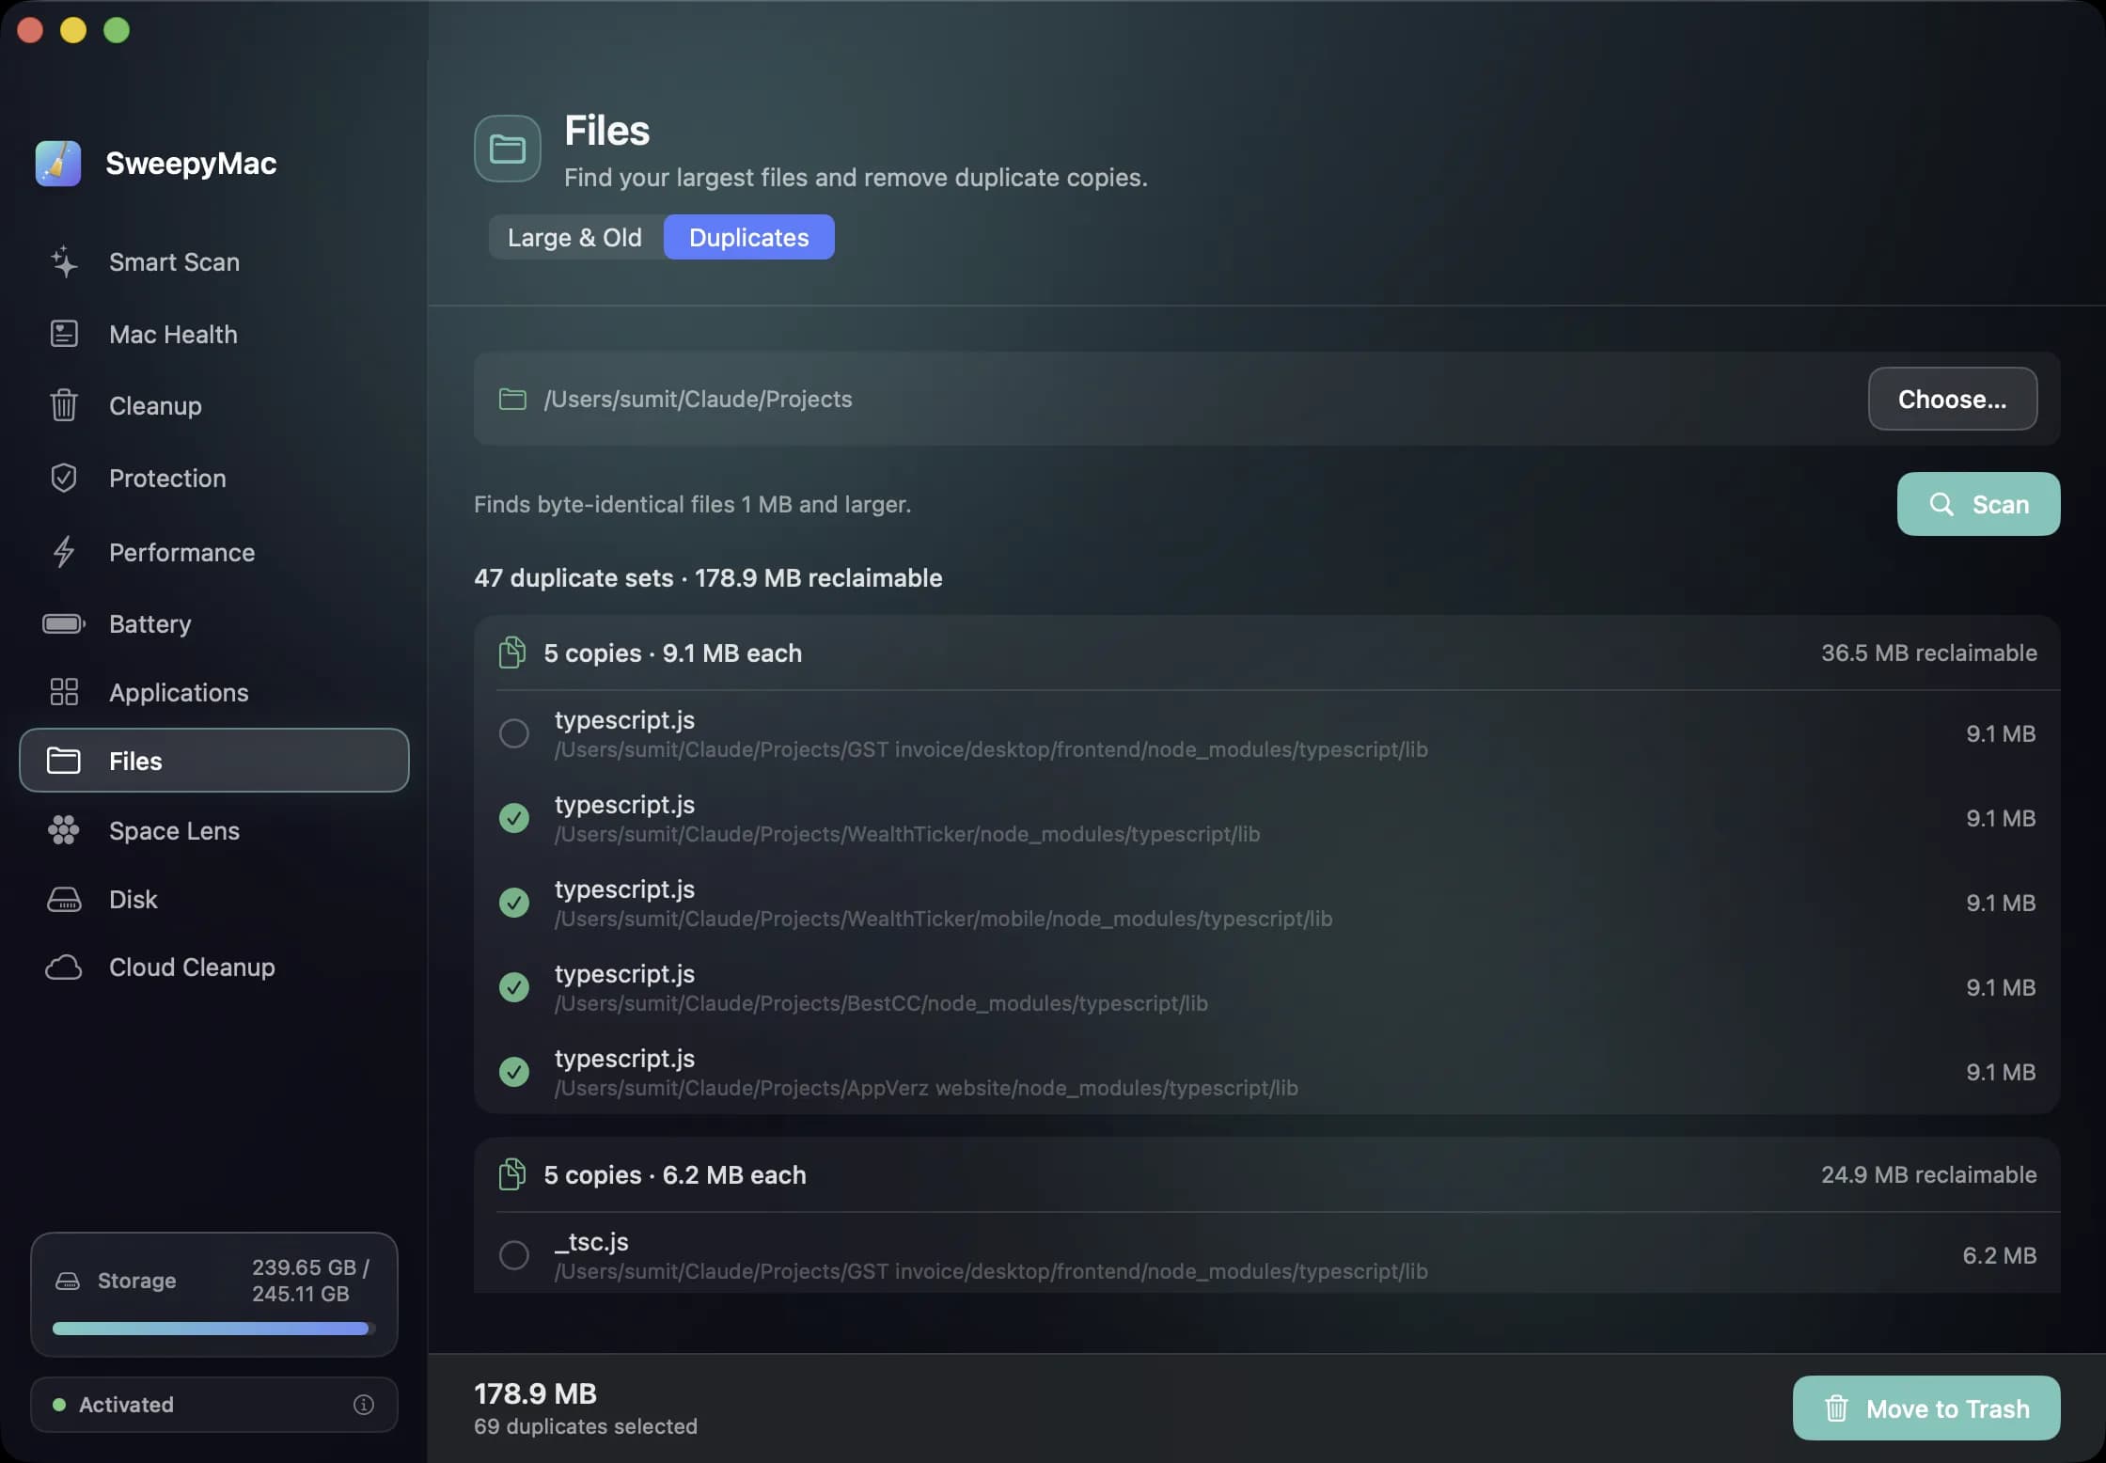The image size is (2106, 1463).
Task: Switch to the Large & Old tab
Action: coord(575,237)
